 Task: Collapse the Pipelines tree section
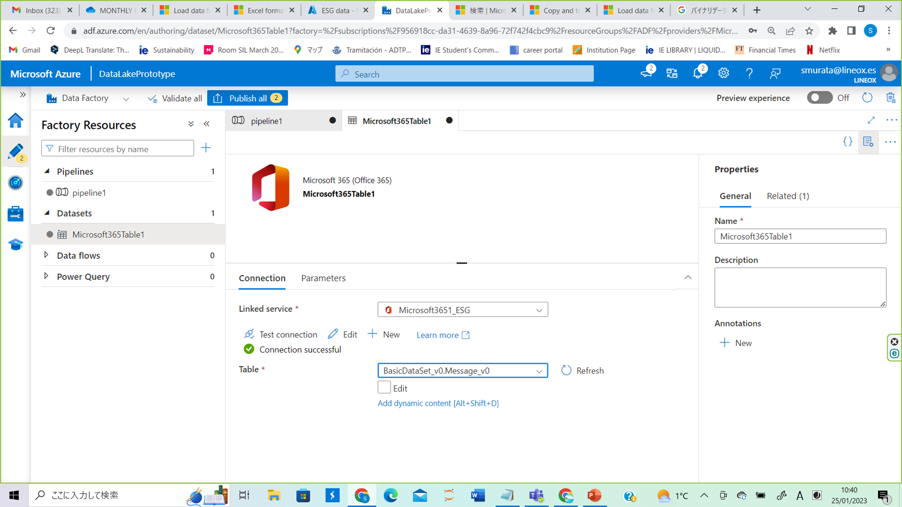coord(47,171)
